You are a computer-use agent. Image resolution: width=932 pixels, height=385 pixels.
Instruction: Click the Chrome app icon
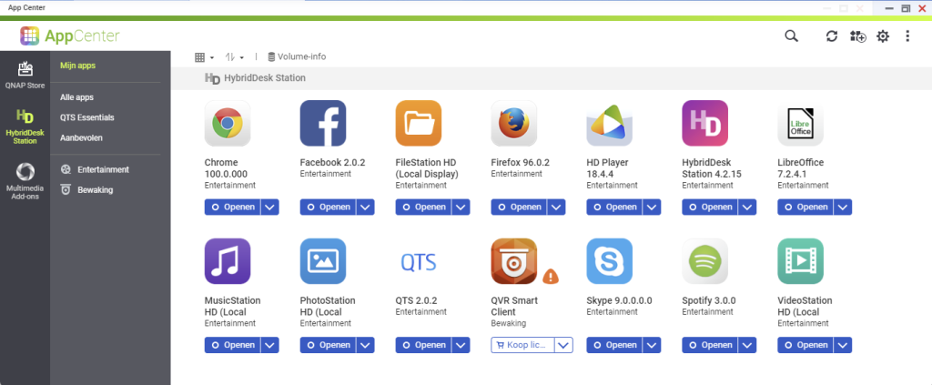(228, 123)
